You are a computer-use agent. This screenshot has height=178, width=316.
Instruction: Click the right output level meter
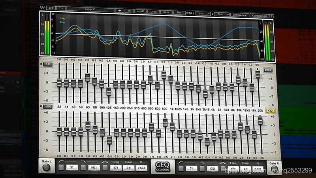click(x=268, y=41)
